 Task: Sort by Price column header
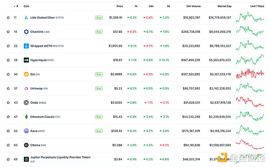click(x=120, y=6)
